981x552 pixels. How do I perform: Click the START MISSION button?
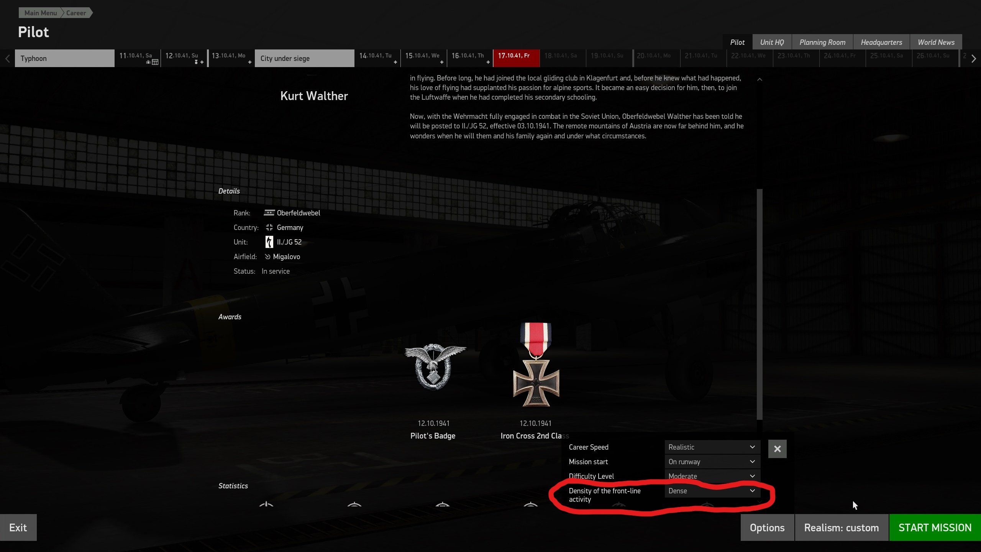click(x=935, y=527)
